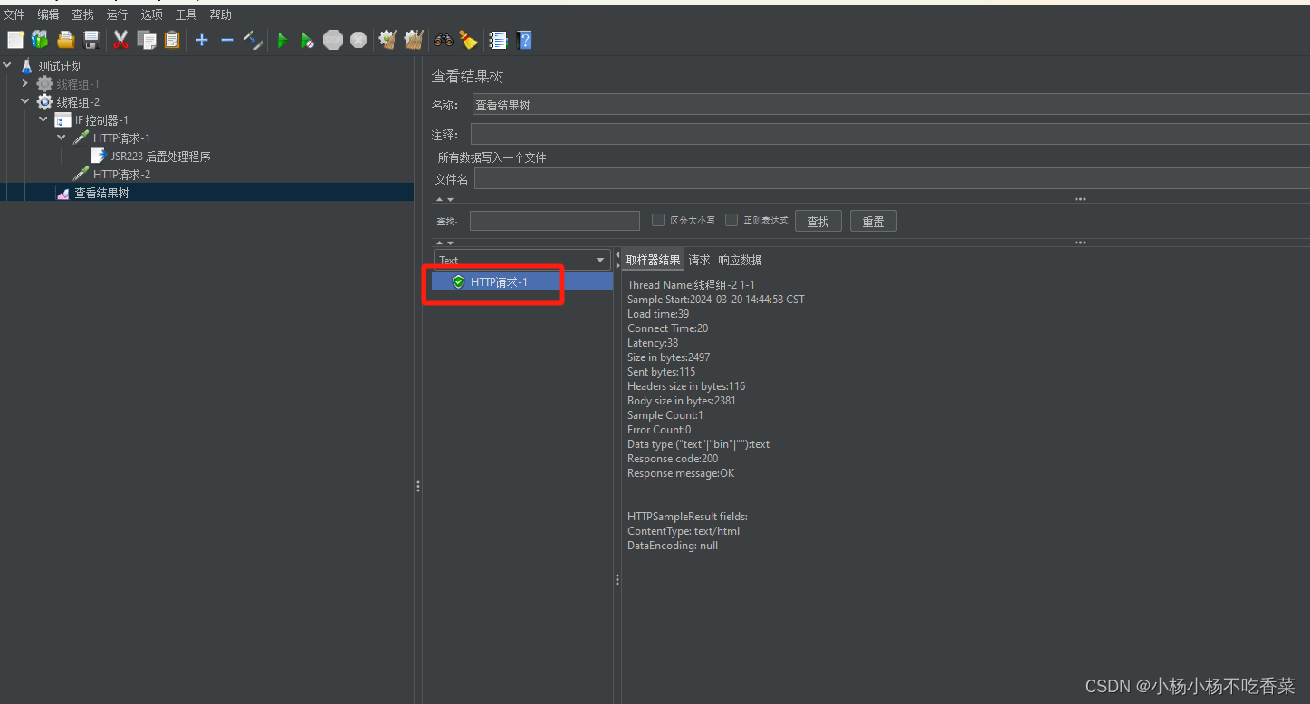
Task: Open a test plan file via folder icon
Action: [65, 40]
